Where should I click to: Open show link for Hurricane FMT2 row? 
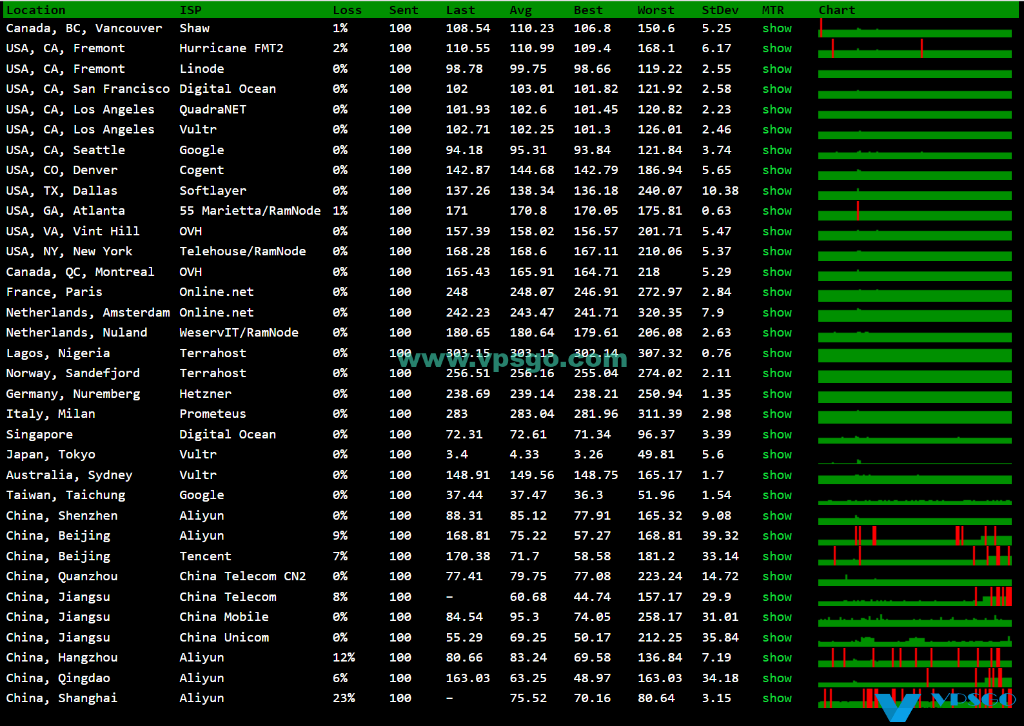click(777, 48)
